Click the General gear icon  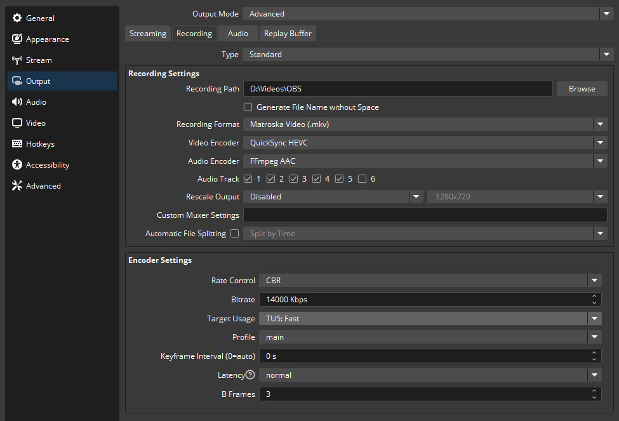[x=17, y=18]
